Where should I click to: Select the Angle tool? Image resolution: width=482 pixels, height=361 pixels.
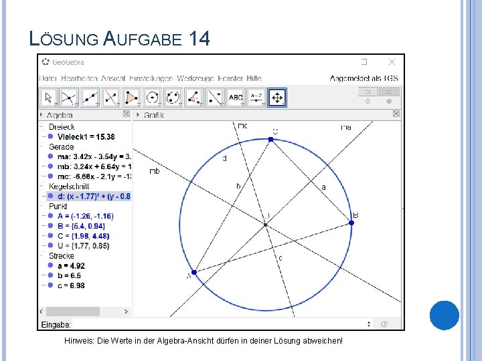click(x=194, y=98)
